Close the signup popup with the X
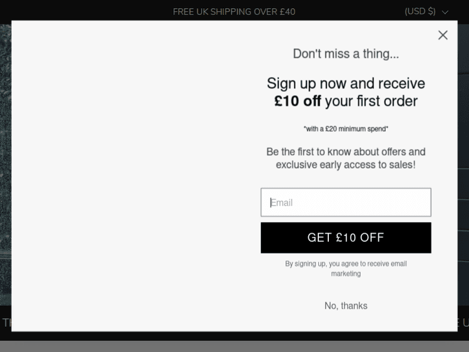Screen dimensions: 469x352 [x=443, y=35]
